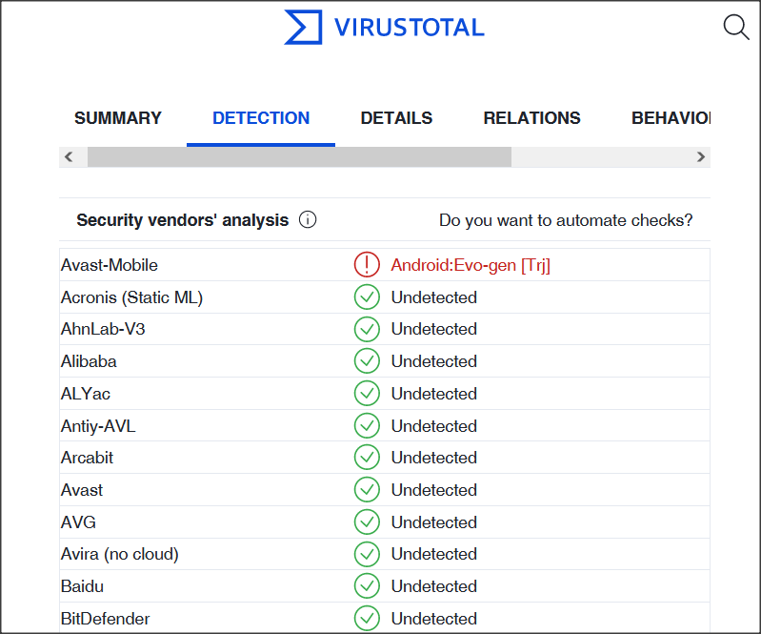Click the green check icon for AVG

367,522
